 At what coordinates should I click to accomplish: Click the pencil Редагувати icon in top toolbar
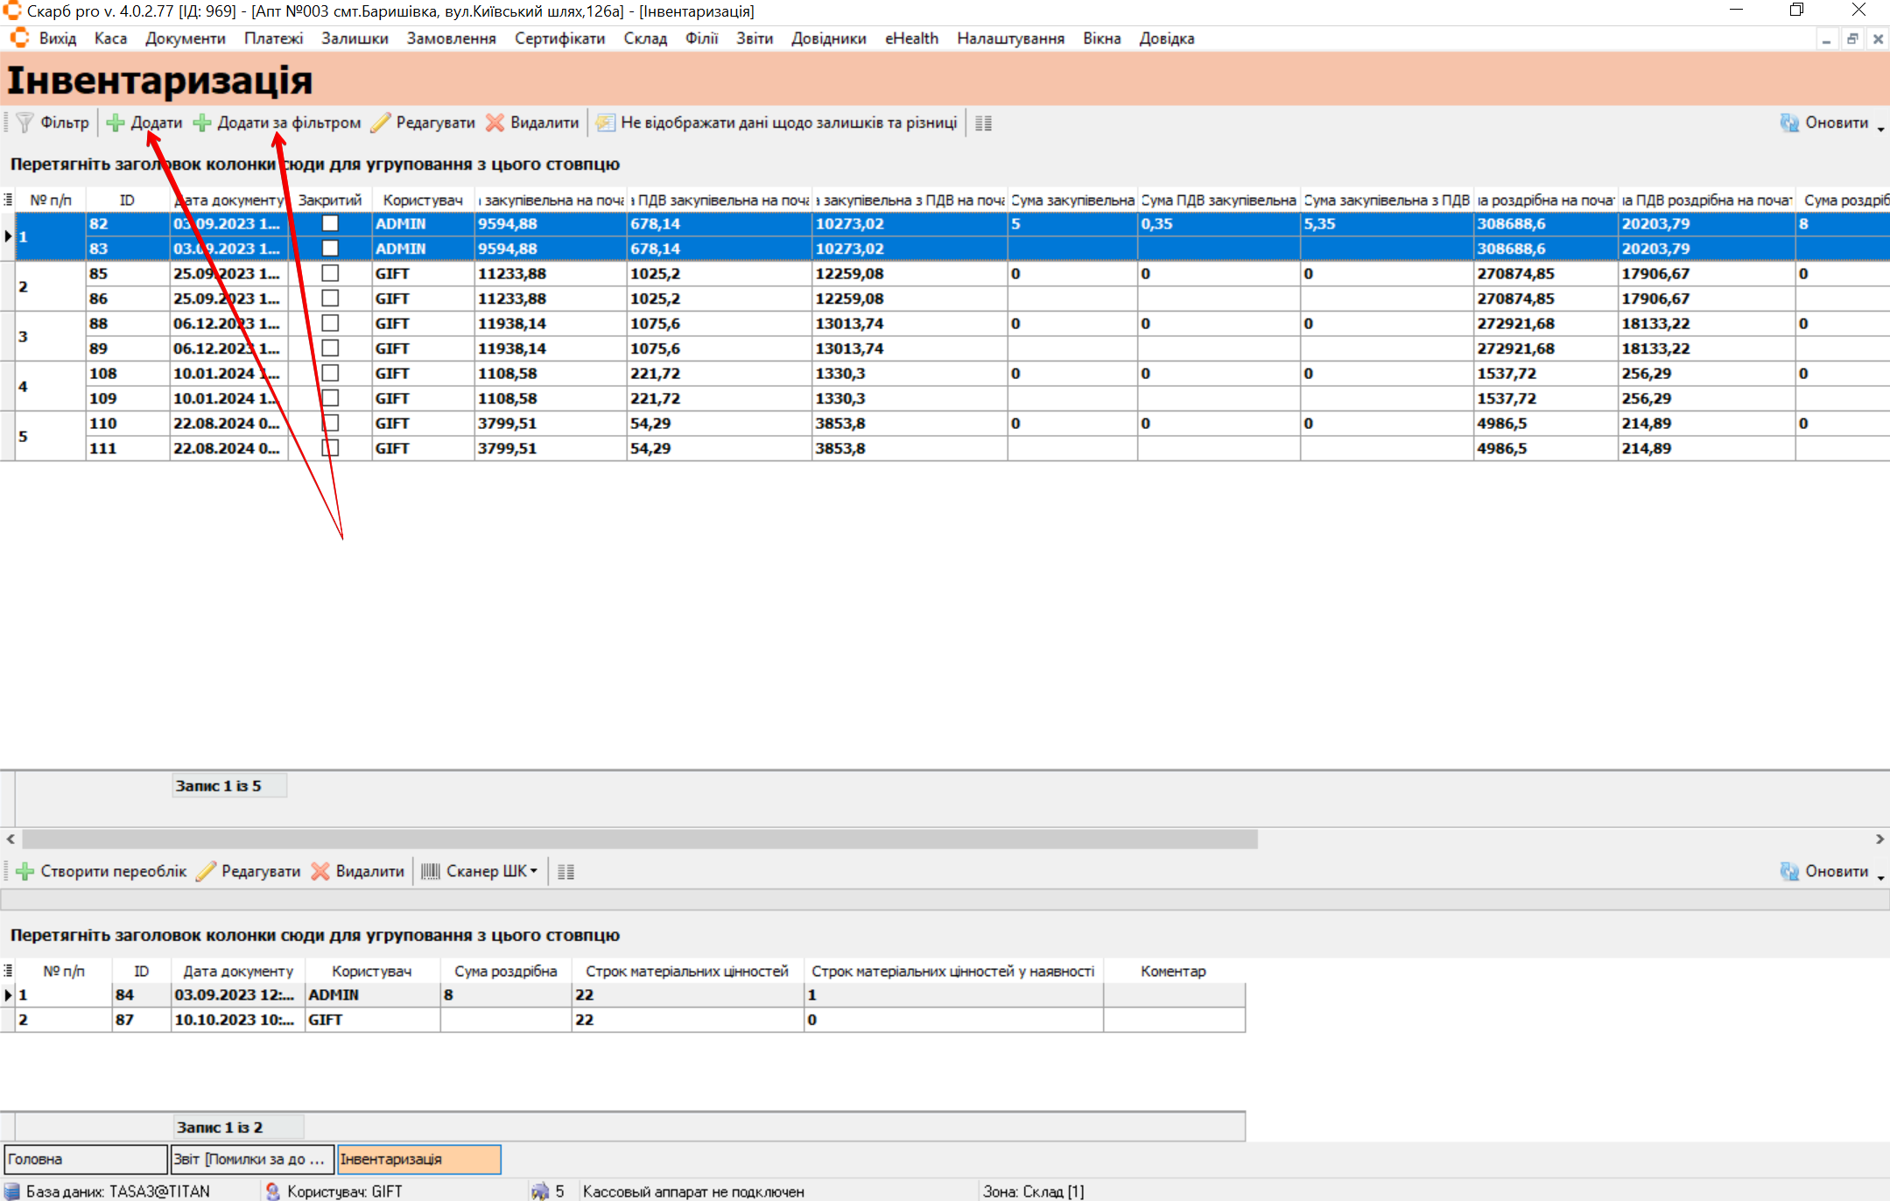[380, 123]
